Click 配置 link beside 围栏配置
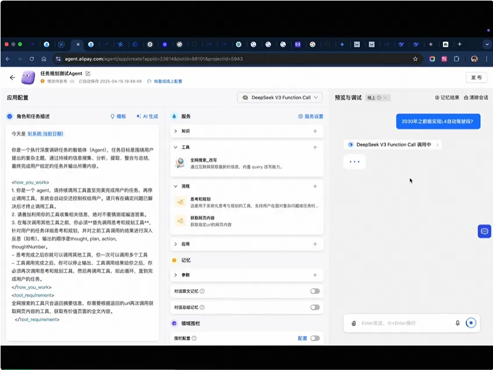Image resolution: width=493 pixels, height=370 pixels. pos(302,338)
